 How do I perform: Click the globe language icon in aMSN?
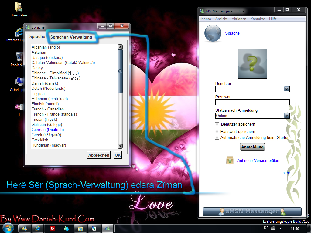pos(213,33)
